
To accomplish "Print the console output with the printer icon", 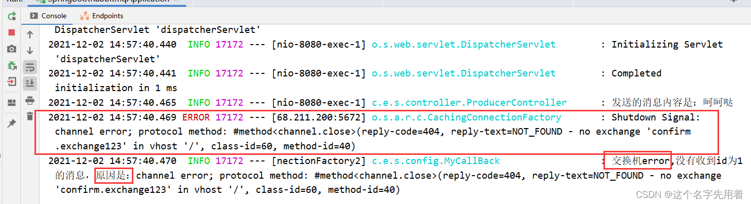I will [x=30, y=100].
